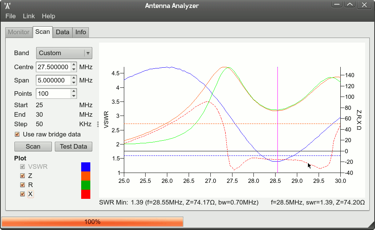375x230 pixels.
Task: Click the red X trace color swatch
Action: pos(85,194)
